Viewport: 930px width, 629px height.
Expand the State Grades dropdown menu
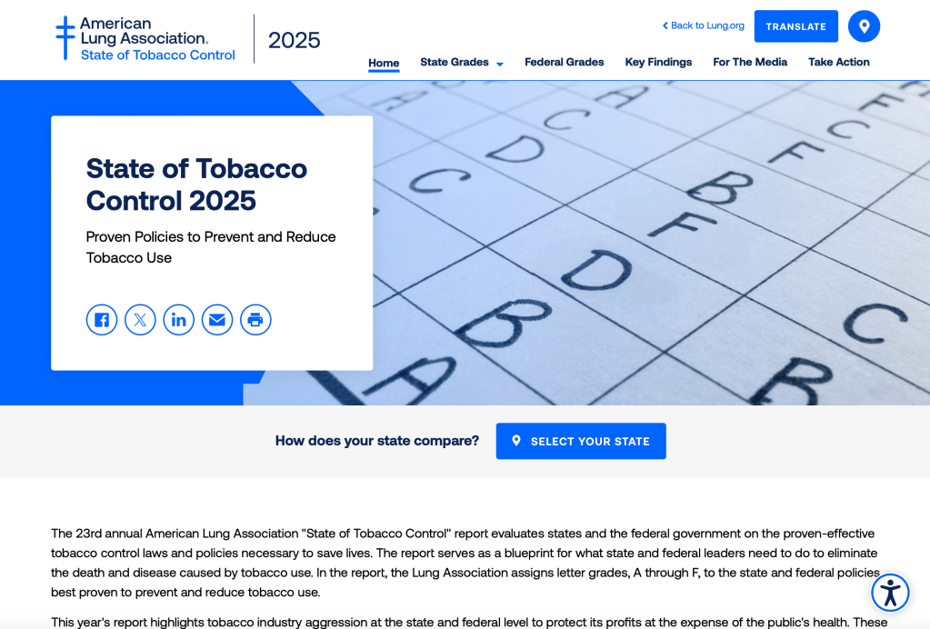[462, 63]
